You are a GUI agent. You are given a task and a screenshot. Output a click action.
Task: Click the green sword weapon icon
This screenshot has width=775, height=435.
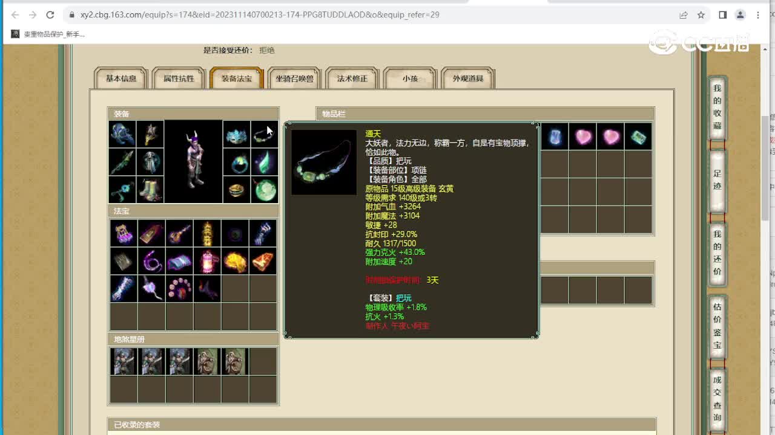tap(122, 162)
